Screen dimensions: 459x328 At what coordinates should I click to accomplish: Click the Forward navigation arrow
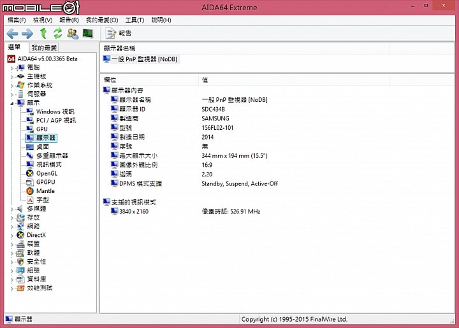(27, 34)
